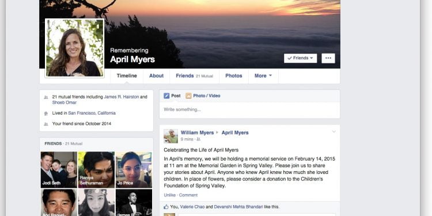This screenshot has height=216, width=432.
Task: Open Ramya Sethuraman friend thumbnail
Action: pyautogui.click(x=96, y=170)
